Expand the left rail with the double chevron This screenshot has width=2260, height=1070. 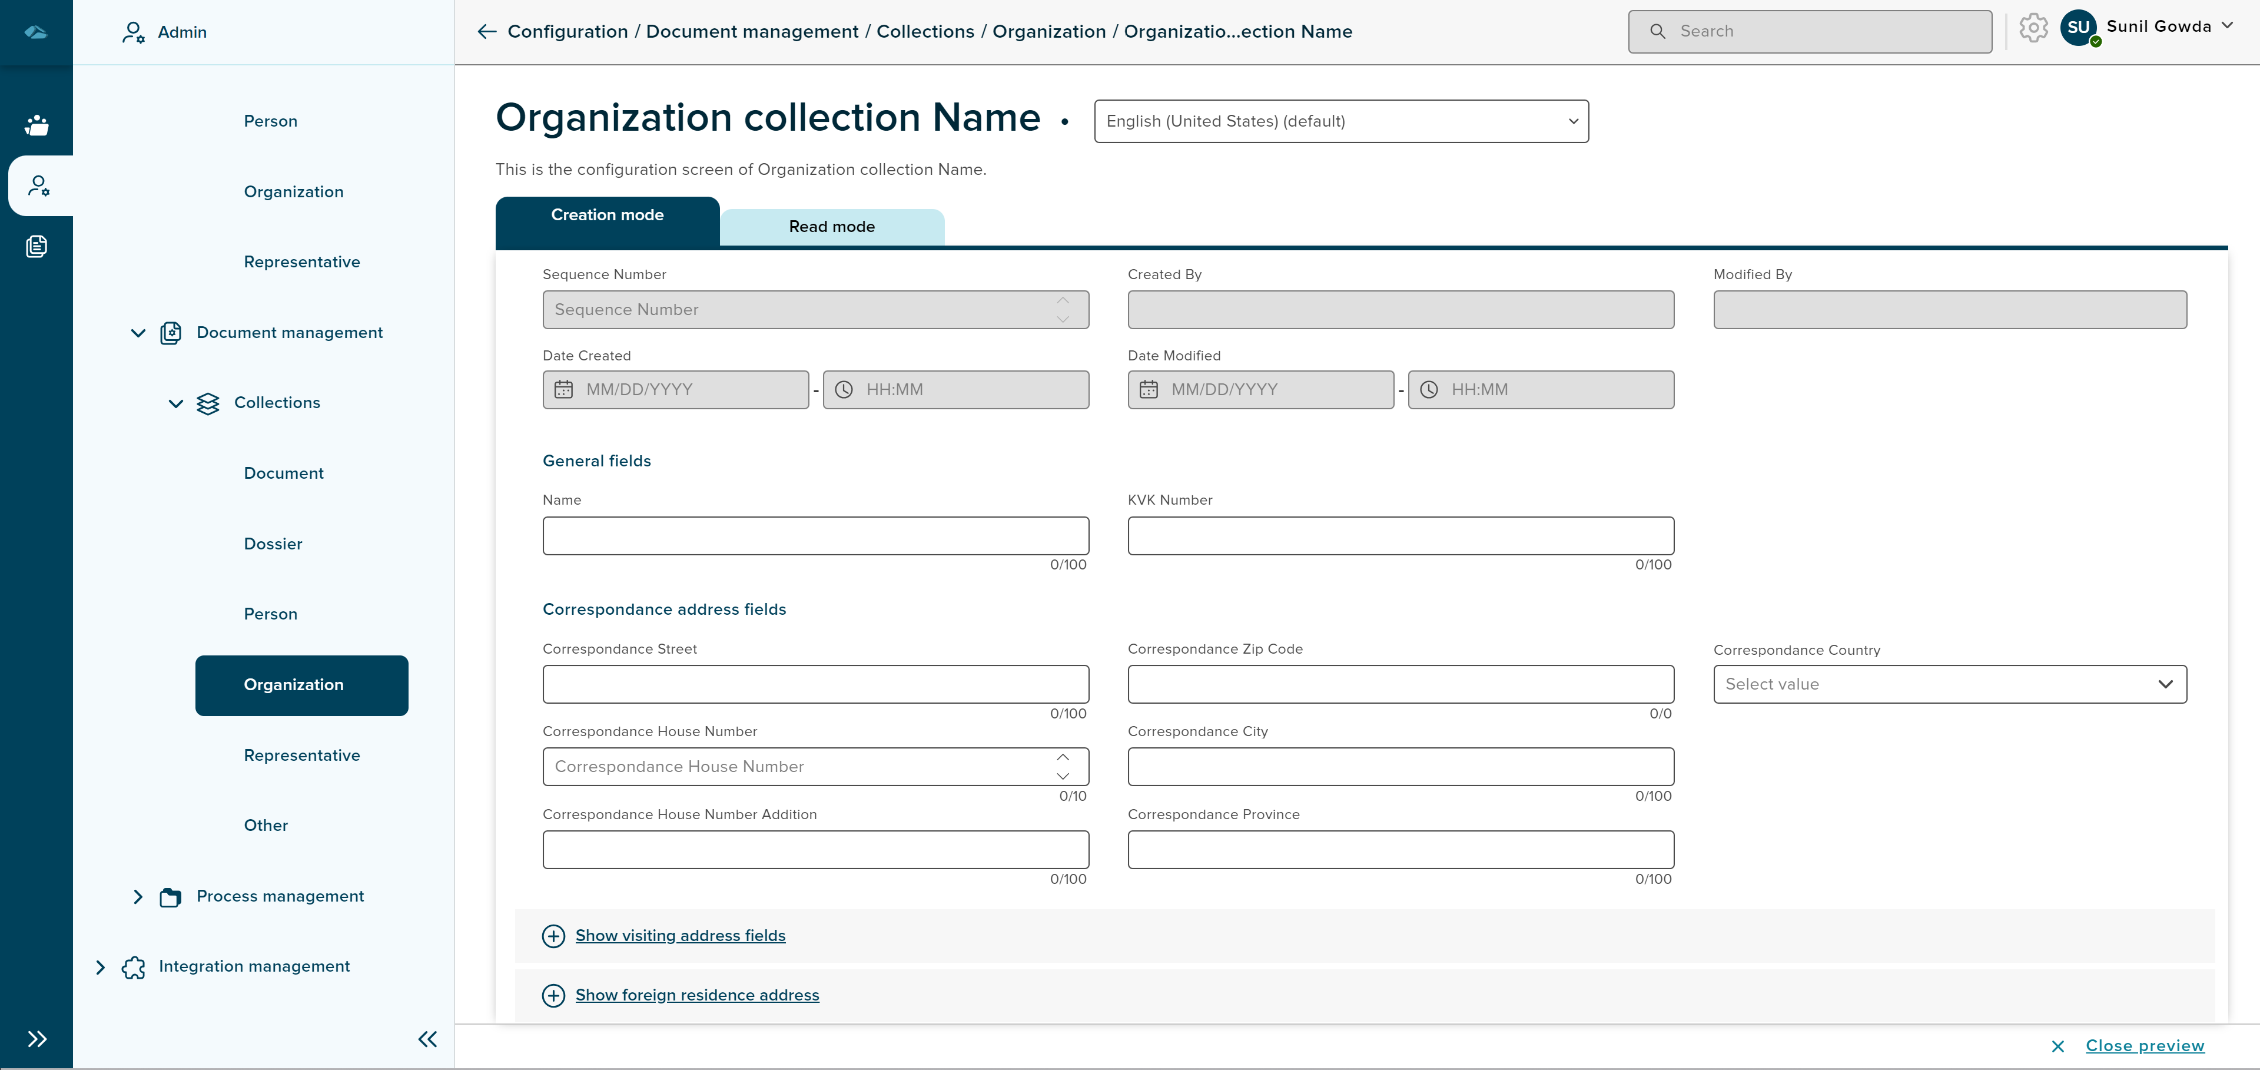click(36, 1039)
